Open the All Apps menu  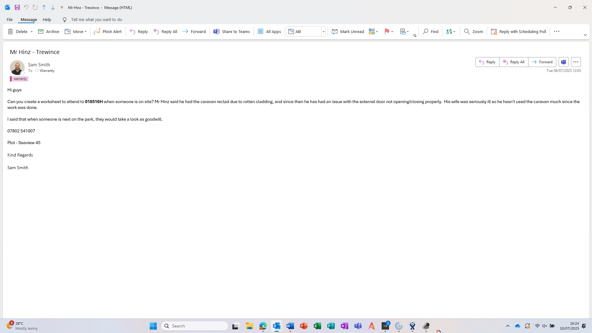pyautogui.click(x=269, y=31)
